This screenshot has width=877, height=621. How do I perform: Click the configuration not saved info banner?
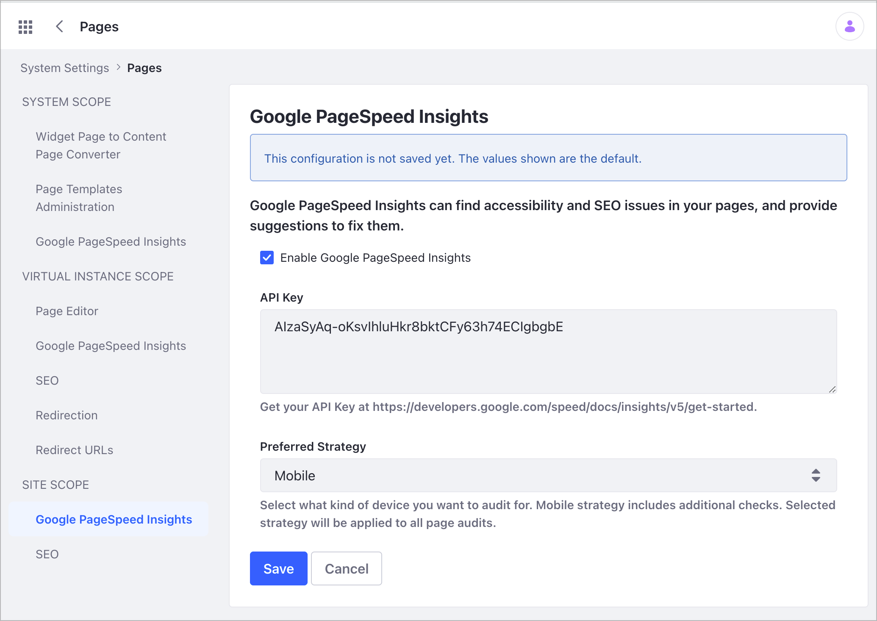(x=548, y=158)
